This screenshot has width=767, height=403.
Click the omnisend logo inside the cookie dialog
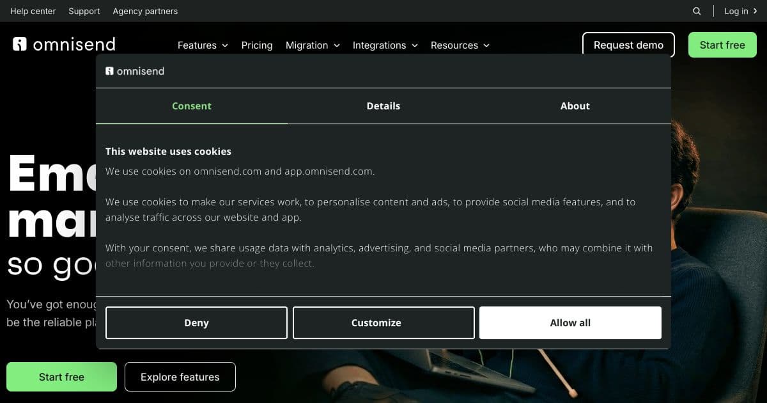coord(134,71)
